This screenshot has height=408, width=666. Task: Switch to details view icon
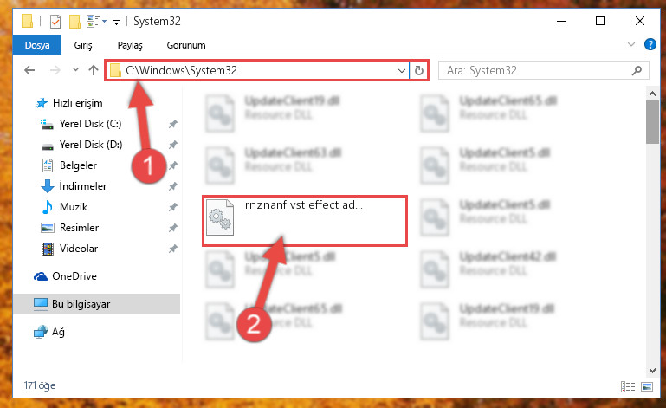pos(628,386)
